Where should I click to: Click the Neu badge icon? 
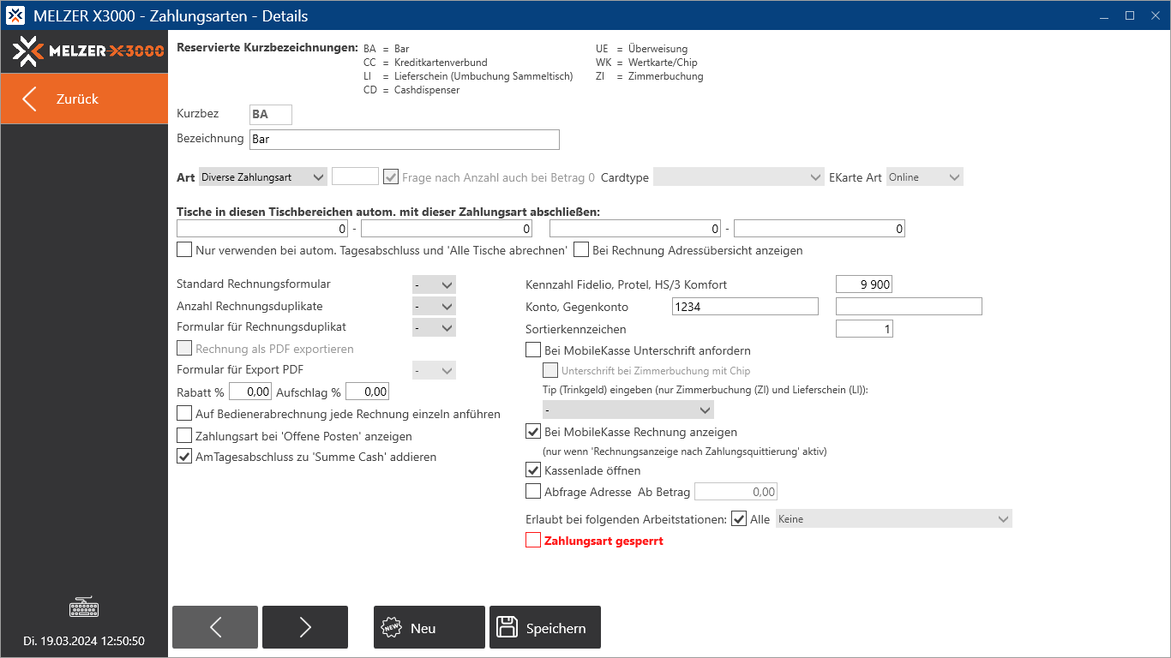pos(391,628)
